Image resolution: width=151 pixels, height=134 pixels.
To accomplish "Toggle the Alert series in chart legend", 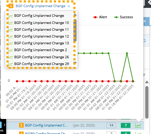I will (100, 17).
